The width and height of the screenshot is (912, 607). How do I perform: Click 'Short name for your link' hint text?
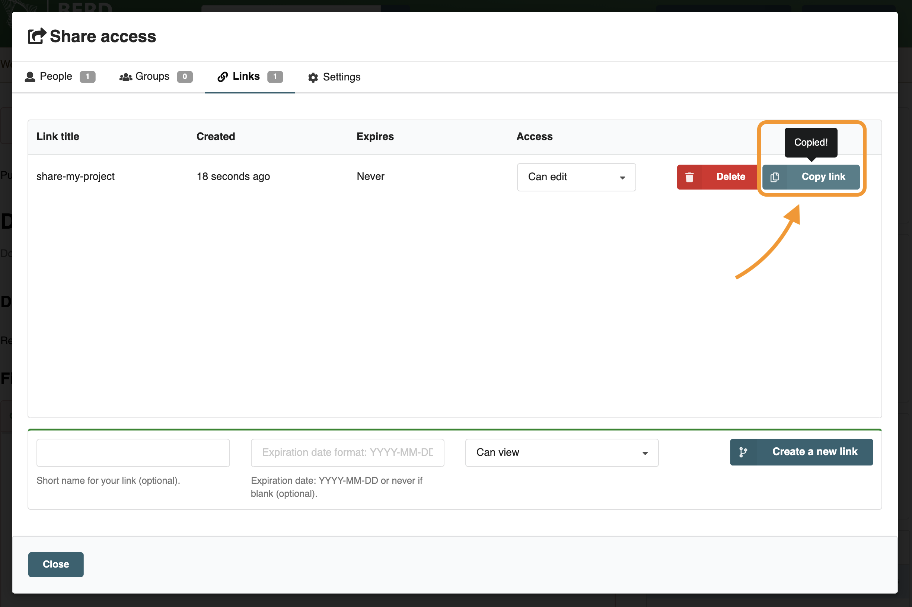pos(108,480)
